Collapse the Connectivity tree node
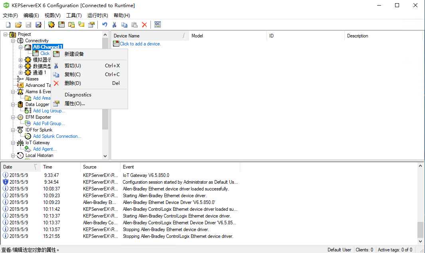This screenshot has height=253, width=425. tap(13, 41)
